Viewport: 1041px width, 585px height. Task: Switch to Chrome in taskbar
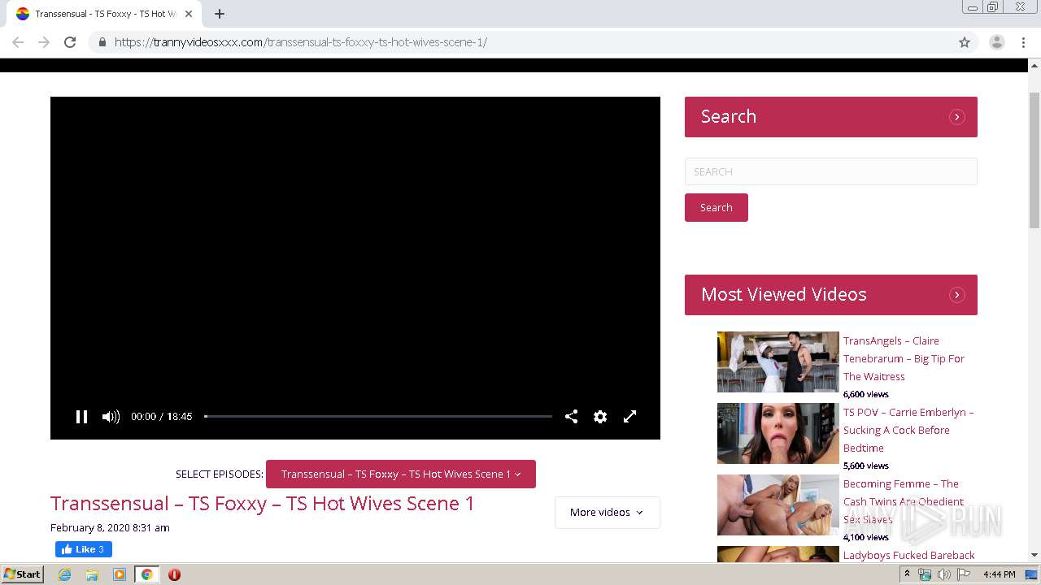coord(147,574)
